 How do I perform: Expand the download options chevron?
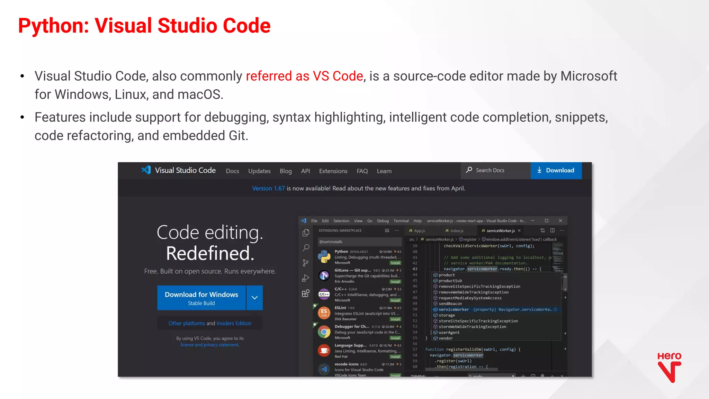(254, 298)
